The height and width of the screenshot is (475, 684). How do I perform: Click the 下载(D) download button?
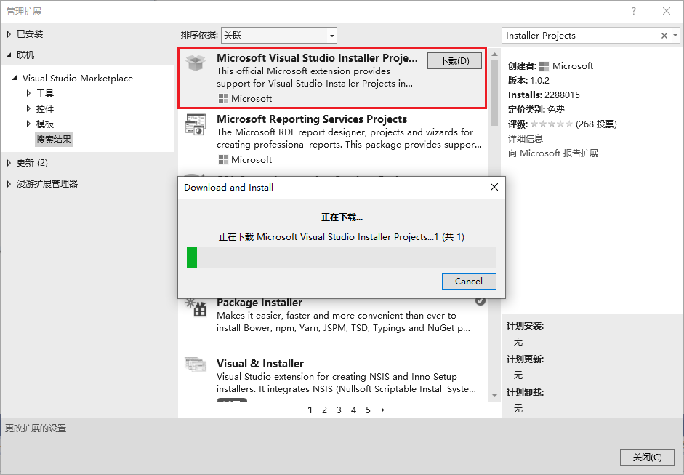(x=454, y=60)
